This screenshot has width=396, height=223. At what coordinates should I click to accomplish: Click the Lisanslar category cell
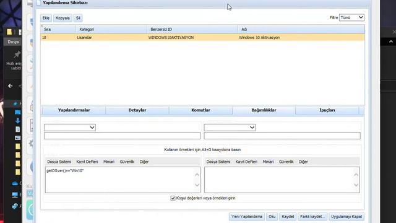point(84,37)
